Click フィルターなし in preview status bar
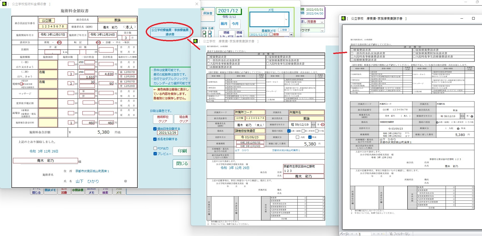Image resolution: width=482 pixels, height=236 pixels. [x=400, y=234]
